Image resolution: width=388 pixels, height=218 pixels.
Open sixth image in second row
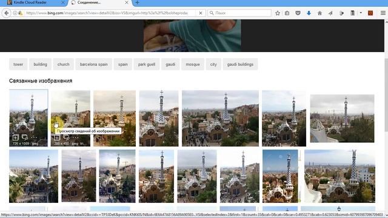[239, 176]
